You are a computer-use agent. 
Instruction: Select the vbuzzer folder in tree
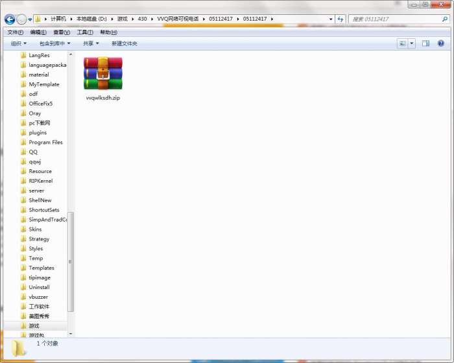coord(34,297)
